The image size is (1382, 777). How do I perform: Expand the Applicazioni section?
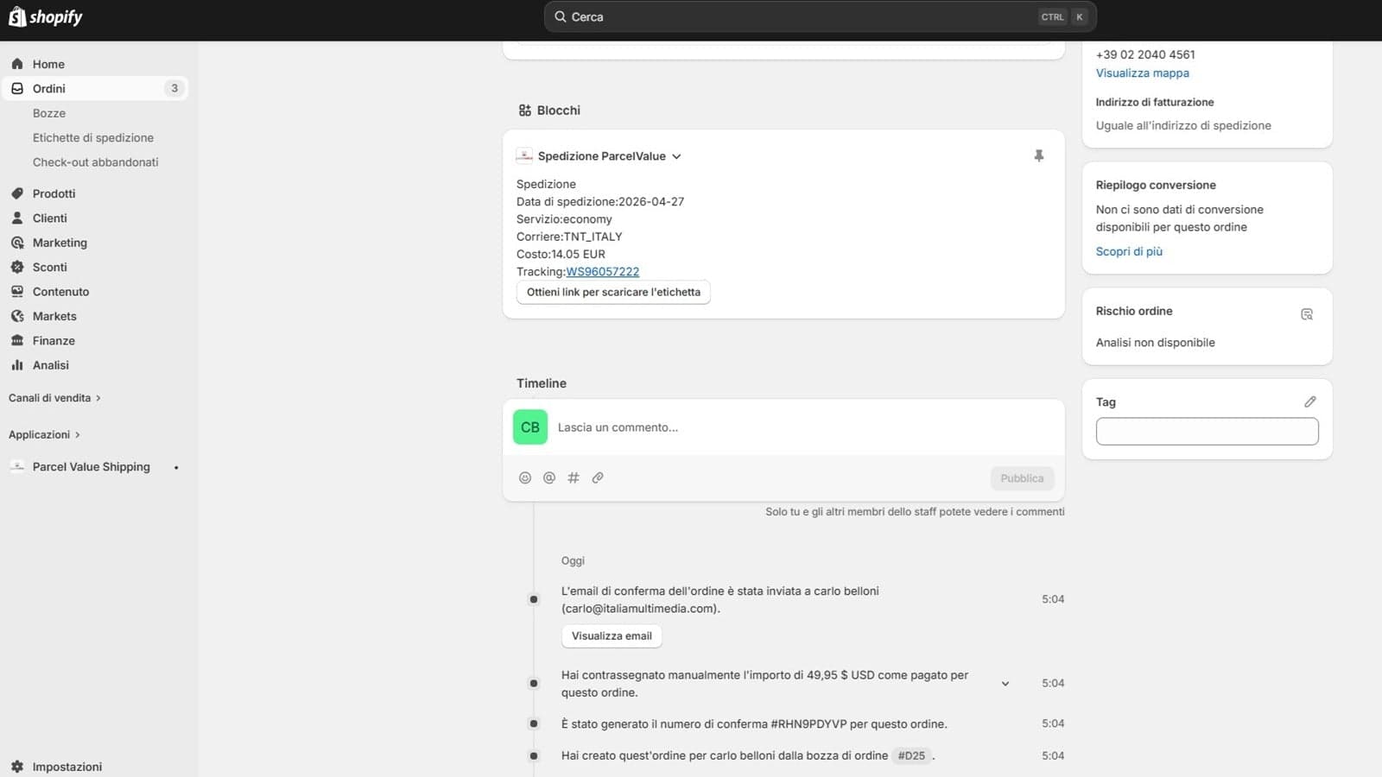coord(44,434)
